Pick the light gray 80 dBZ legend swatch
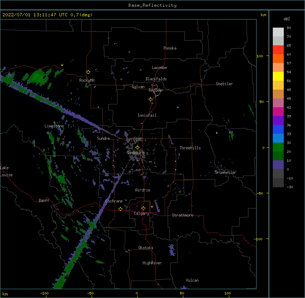 pyautogui.click(x=278, y=32)
